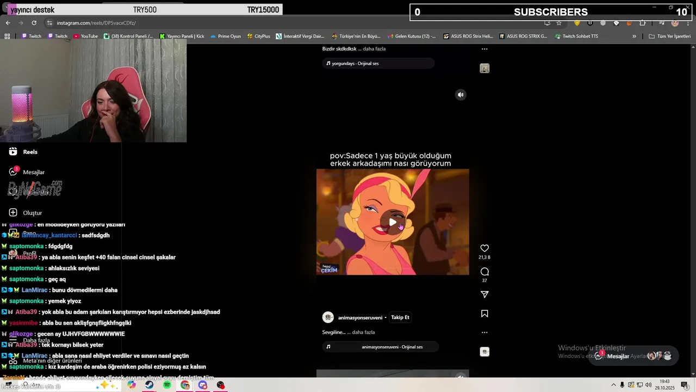The width and height of the screenshot is (696, 392).
Task: Open YouTube bookmark
Action: (86, 36)
